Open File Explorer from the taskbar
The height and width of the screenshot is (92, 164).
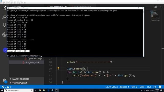44,90
